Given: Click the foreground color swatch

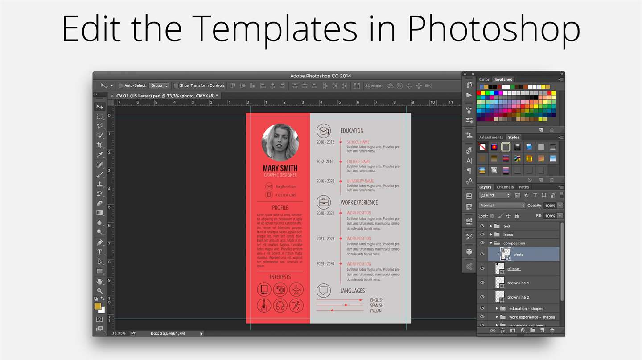Looking at the screenshot, I should coord(98,306).
